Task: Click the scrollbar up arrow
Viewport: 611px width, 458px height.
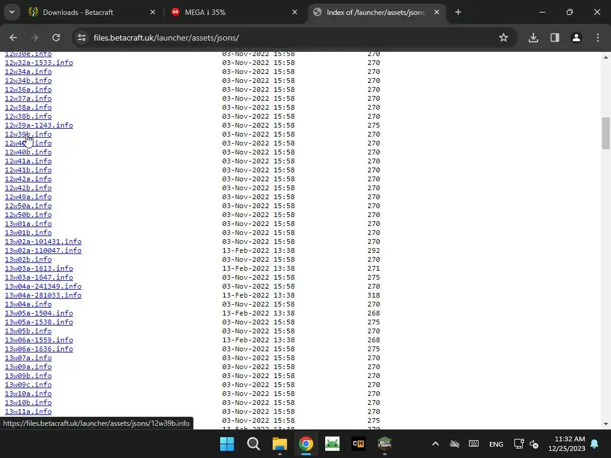Action: 606,57
